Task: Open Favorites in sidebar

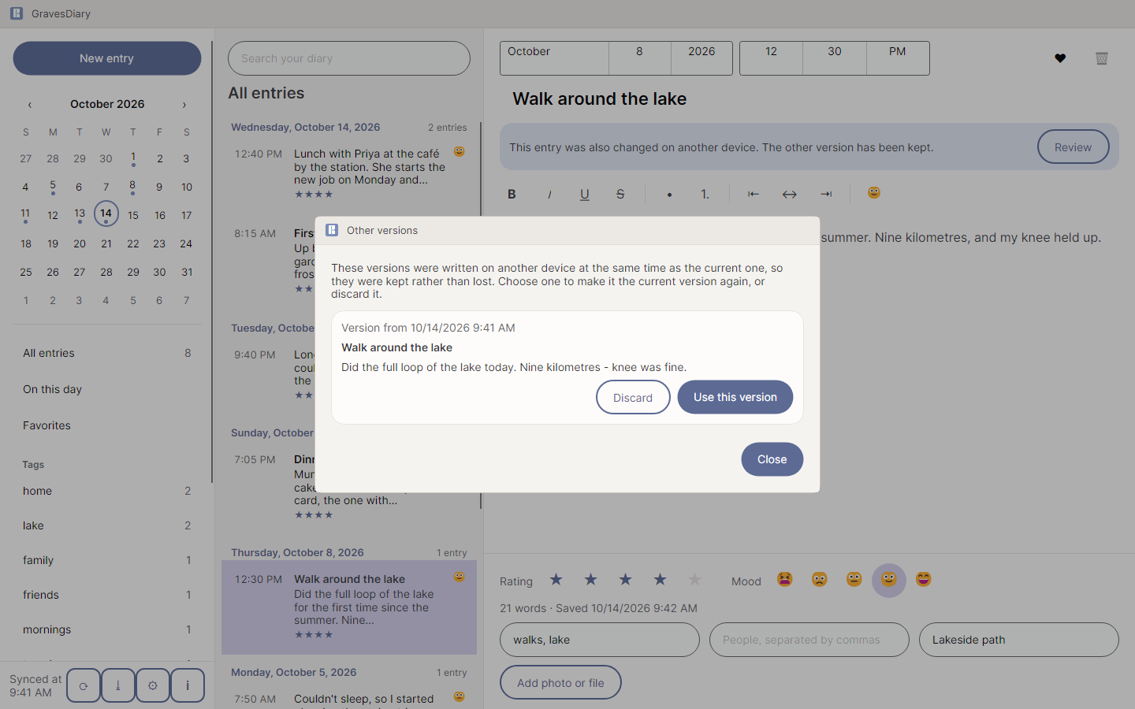Action: click(107, 425)
